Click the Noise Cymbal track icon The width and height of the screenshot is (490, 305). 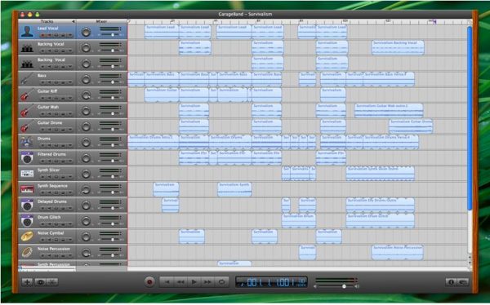tap(27, 236)
